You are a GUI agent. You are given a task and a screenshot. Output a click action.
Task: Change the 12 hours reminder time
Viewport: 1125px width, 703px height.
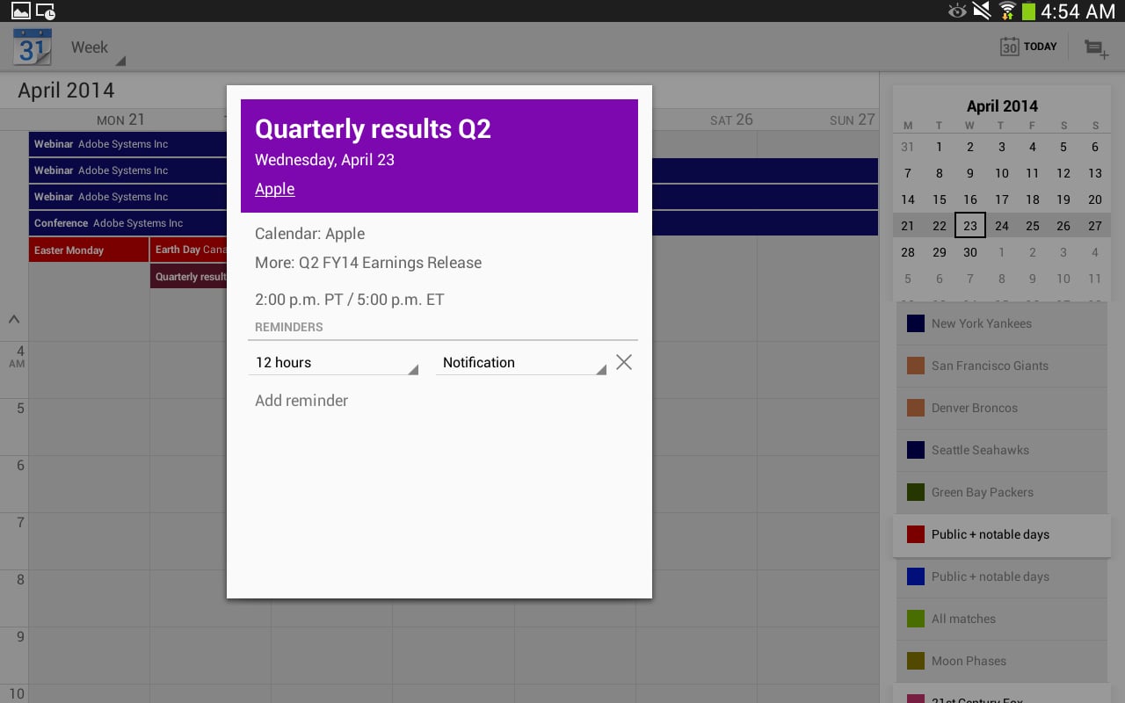(x=333, y=362)
